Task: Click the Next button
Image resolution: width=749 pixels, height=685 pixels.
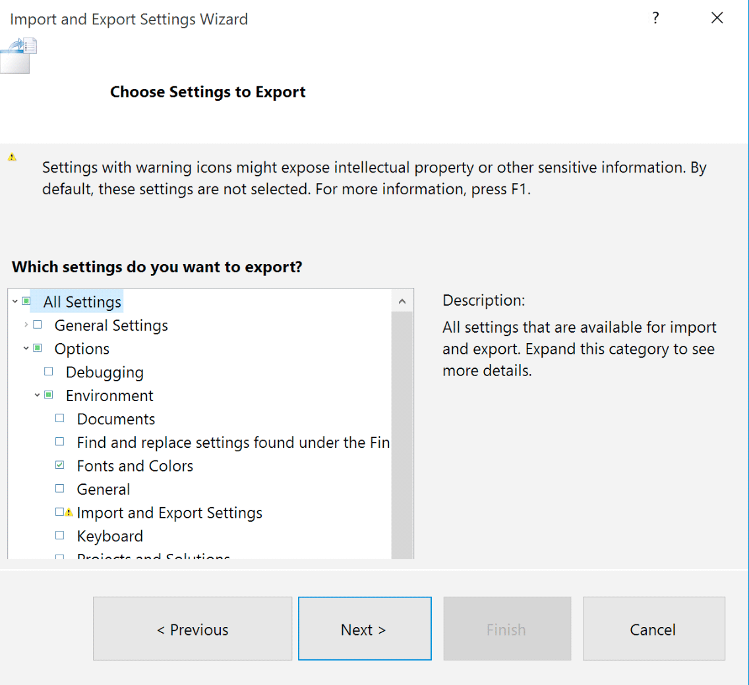Action: pyautogui.click(x=365, y=629)
